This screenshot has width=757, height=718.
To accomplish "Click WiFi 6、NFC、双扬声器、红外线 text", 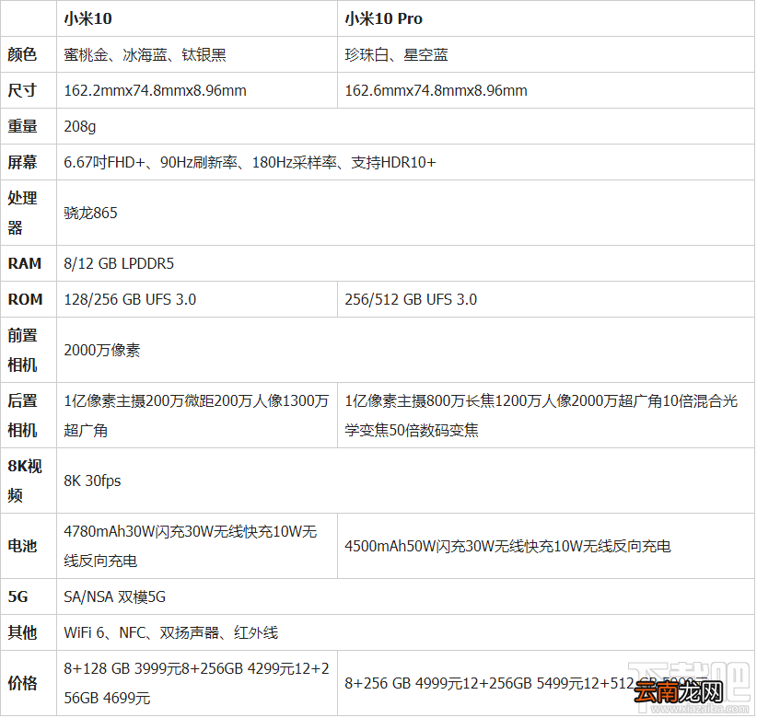I will [171, 632].
